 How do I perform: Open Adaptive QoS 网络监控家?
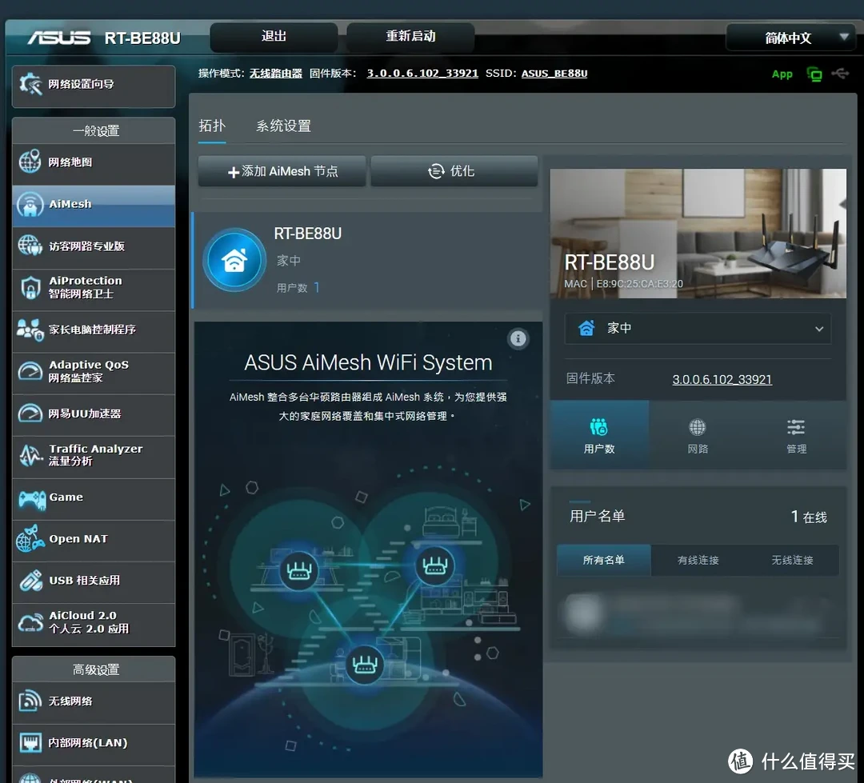(94, 372)
